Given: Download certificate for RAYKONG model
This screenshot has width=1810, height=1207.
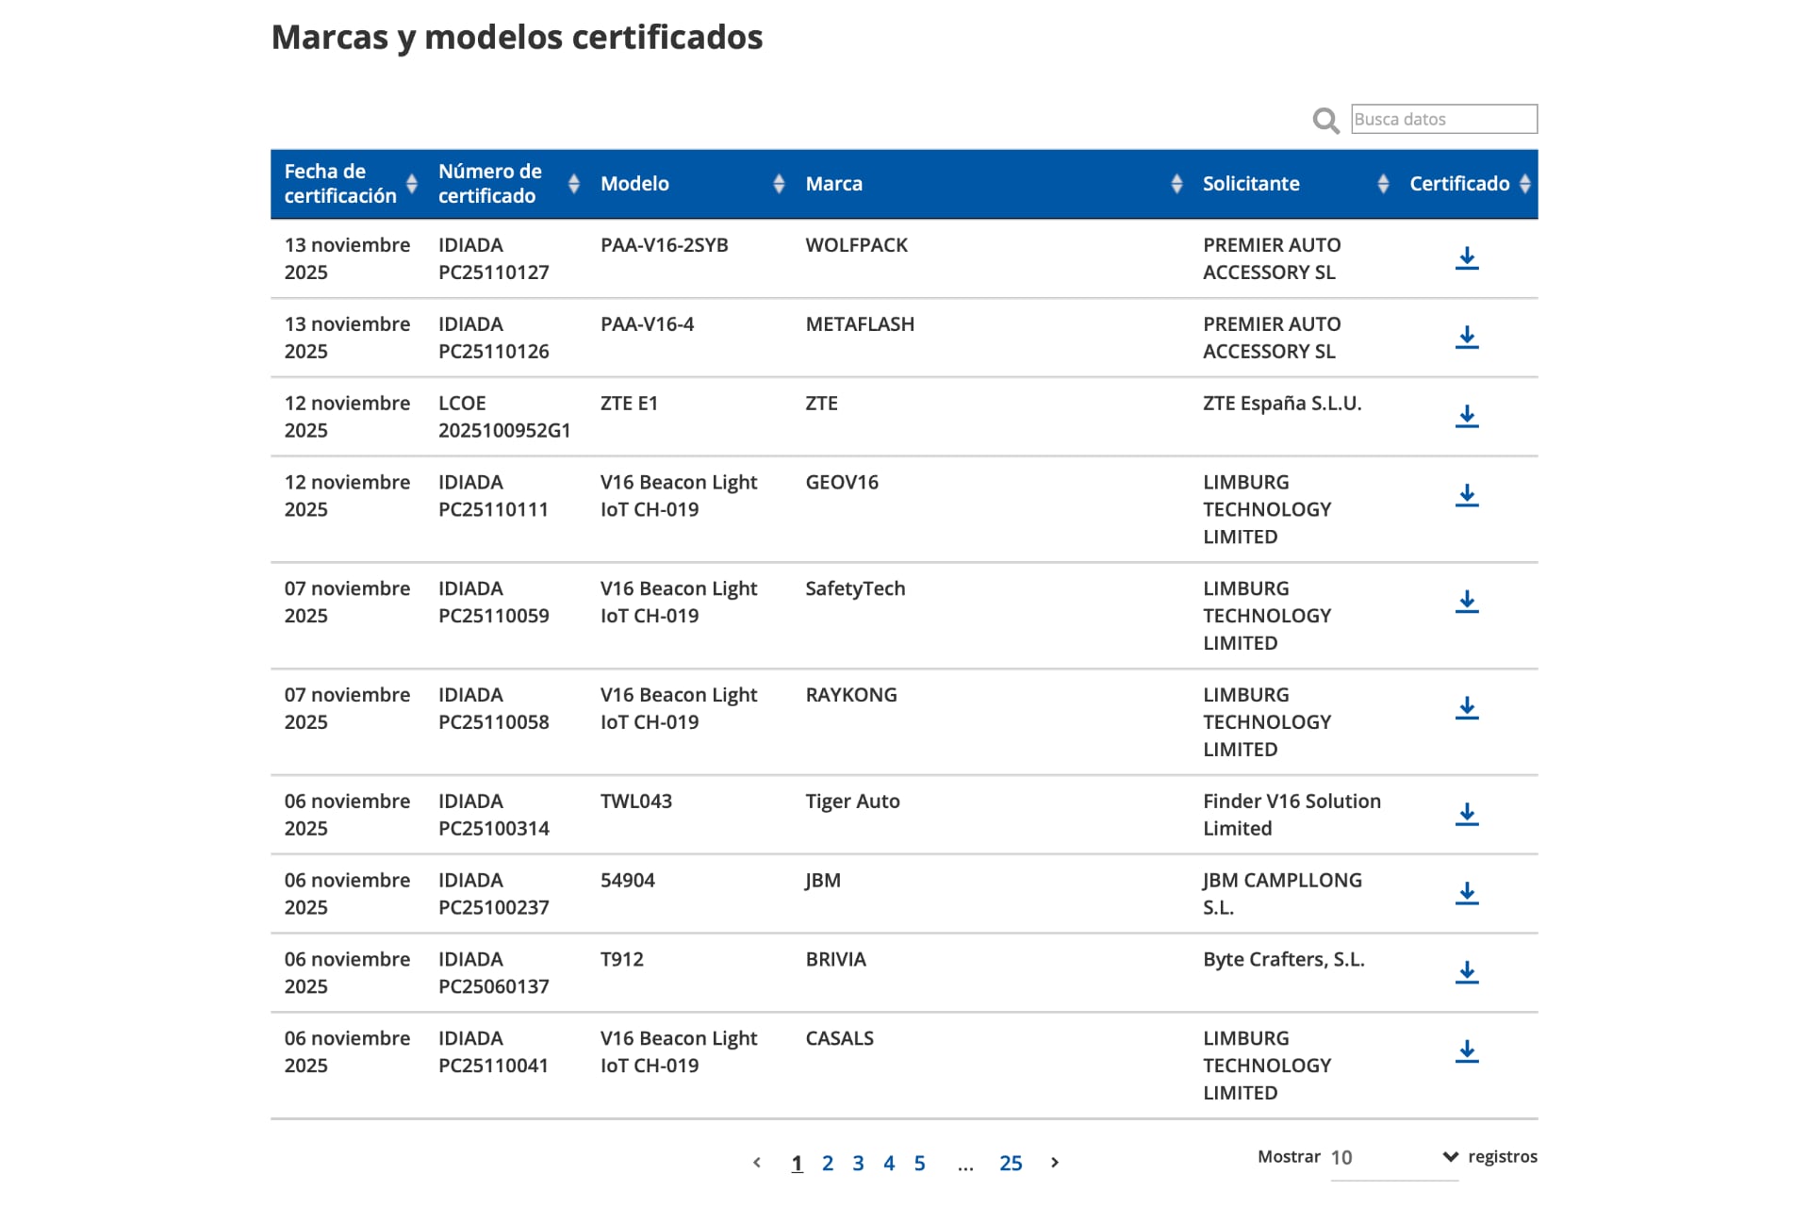Looking at the screenshot, I should (x=1467, y=707).
